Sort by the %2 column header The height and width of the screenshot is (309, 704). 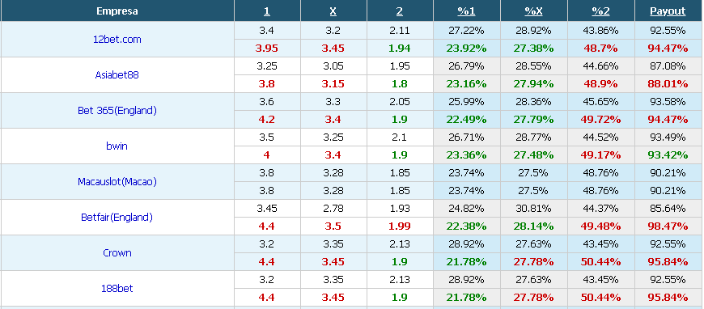(x=600, y=11)
